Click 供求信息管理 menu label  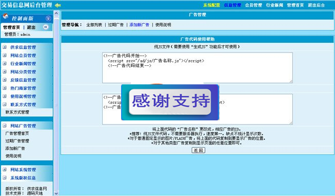point(23,47)
